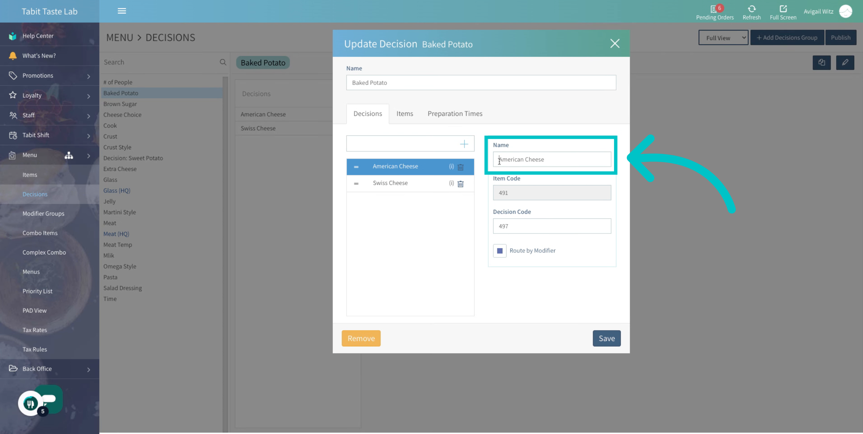The height and width of the screenshot is (434, 863).
Task: Delete American Cheese with trash icon
Action: 460,167
